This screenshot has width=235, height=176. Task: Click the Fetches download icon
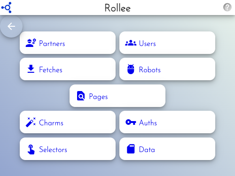pos(31,69)
